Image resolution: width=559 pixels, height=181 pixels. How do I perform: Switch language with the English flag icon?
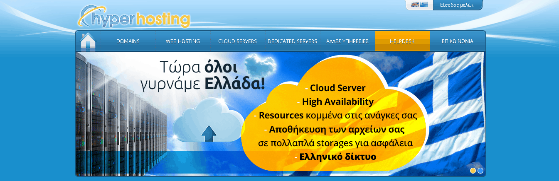(x=415, y=5)
